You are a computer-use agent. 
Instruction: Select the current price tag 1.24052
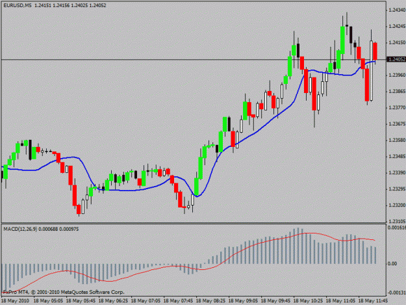coord(396,59)
